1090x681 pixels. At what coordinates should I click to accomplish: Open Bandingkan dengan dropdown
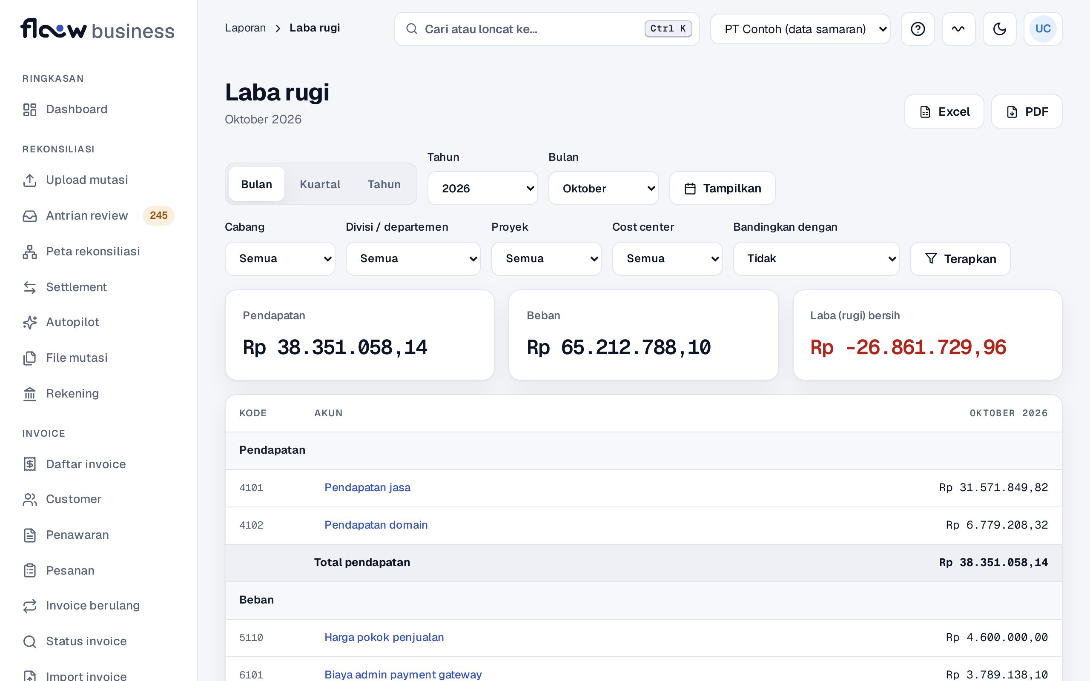point(816,258)
